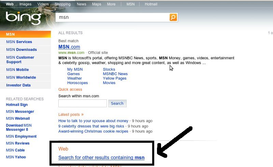Click the orange Web section heading
Viewport: 273px width, 167px height.
(x=63, y=149)
